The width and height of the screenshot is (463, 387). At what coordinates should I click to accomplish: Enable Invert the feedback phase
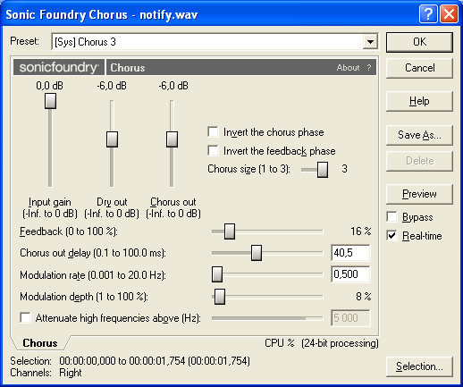pyautogui.click(x=213, y=150)
